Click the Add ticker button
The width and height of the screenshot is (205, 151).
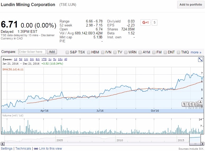pyautogui.click(x=52, y=52)
